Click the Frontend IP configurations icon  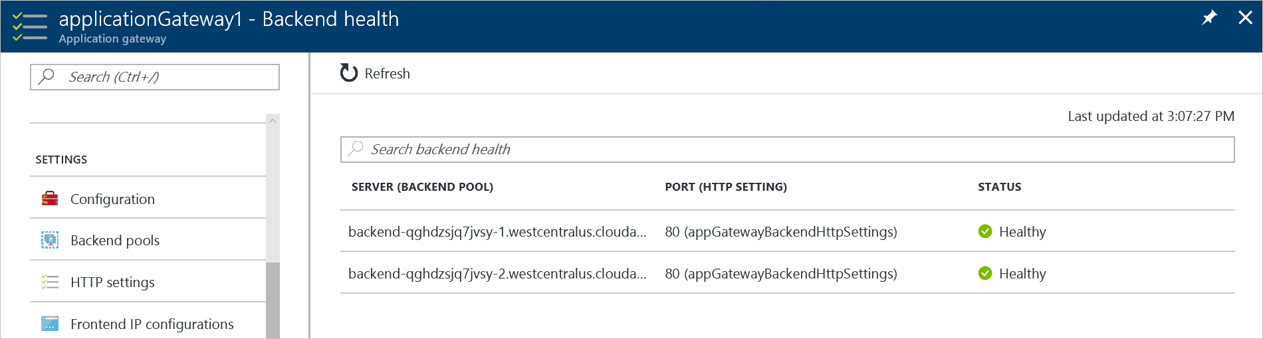click(50, 324)
